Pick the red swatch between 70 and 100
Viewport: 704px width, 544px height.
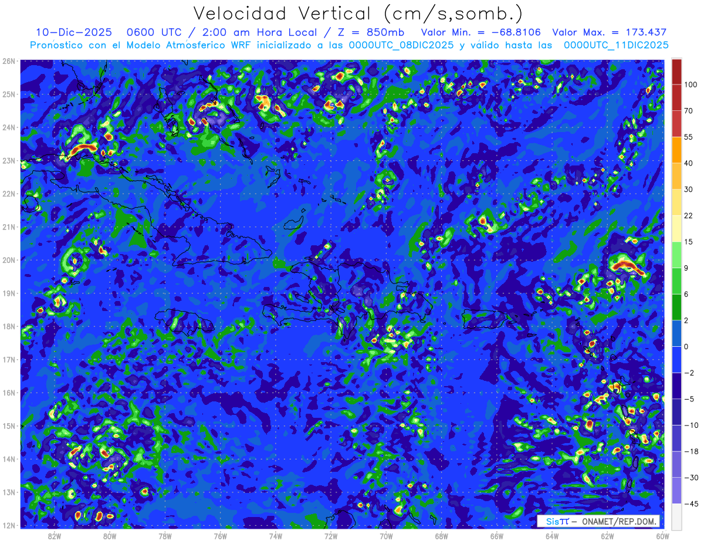[677, 97]
